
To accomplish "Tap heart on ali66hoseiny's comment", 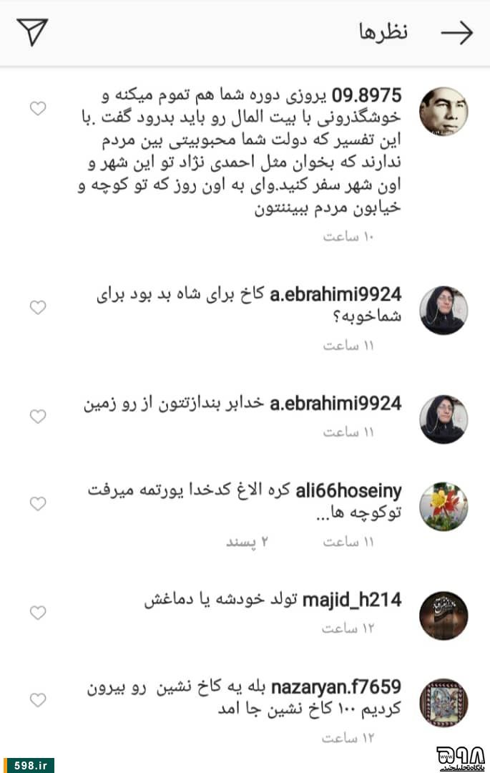I will click(x=38, y=503).
